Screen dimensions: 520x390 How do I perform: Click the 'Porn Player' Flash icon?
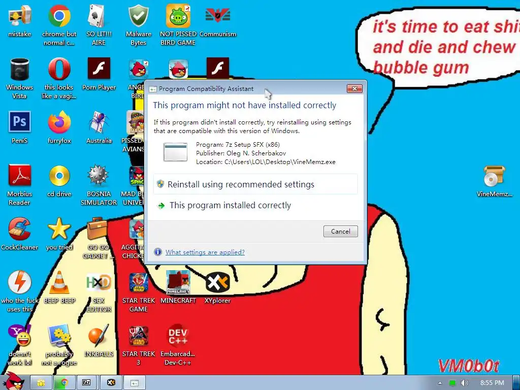pyautogui.click(x=99, y=74)
